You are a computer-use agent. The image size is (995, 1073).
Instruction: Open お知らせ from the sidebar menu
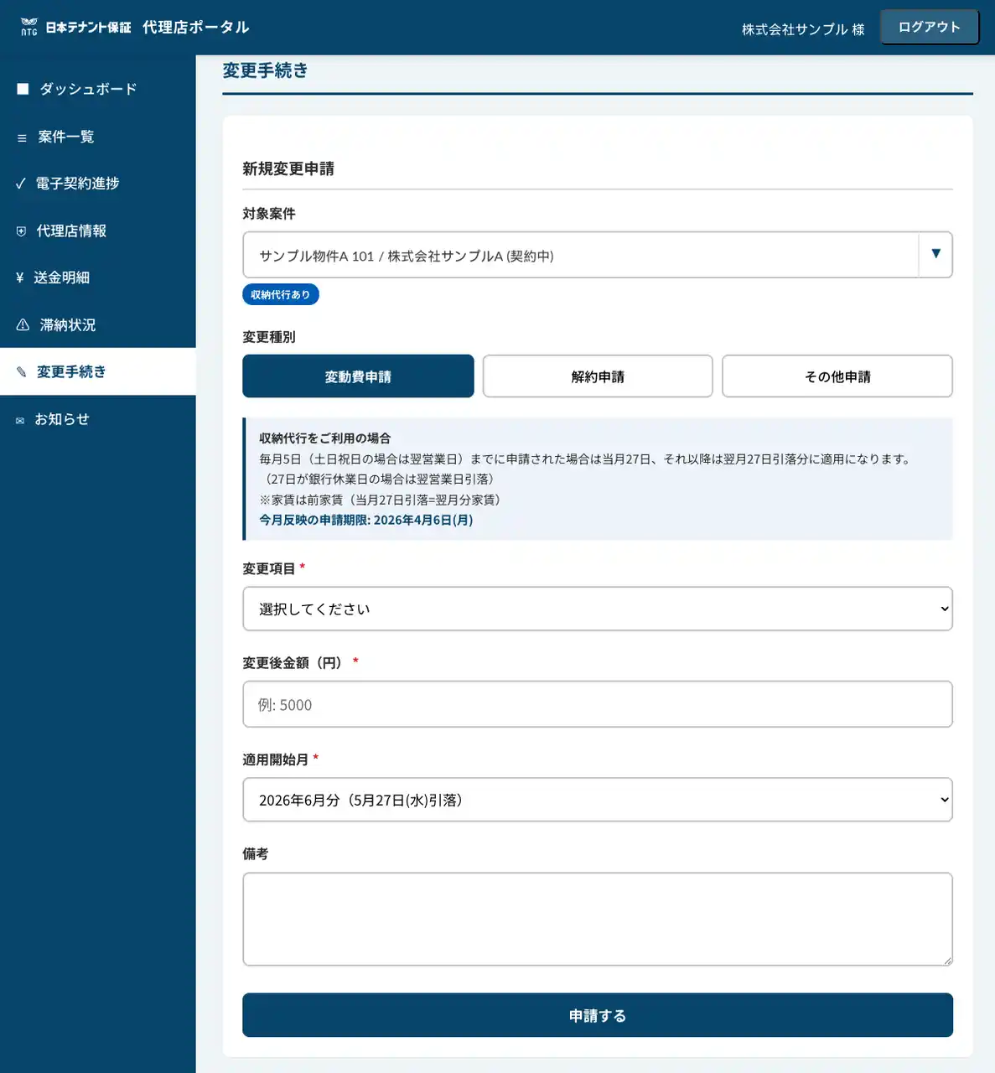62,419
